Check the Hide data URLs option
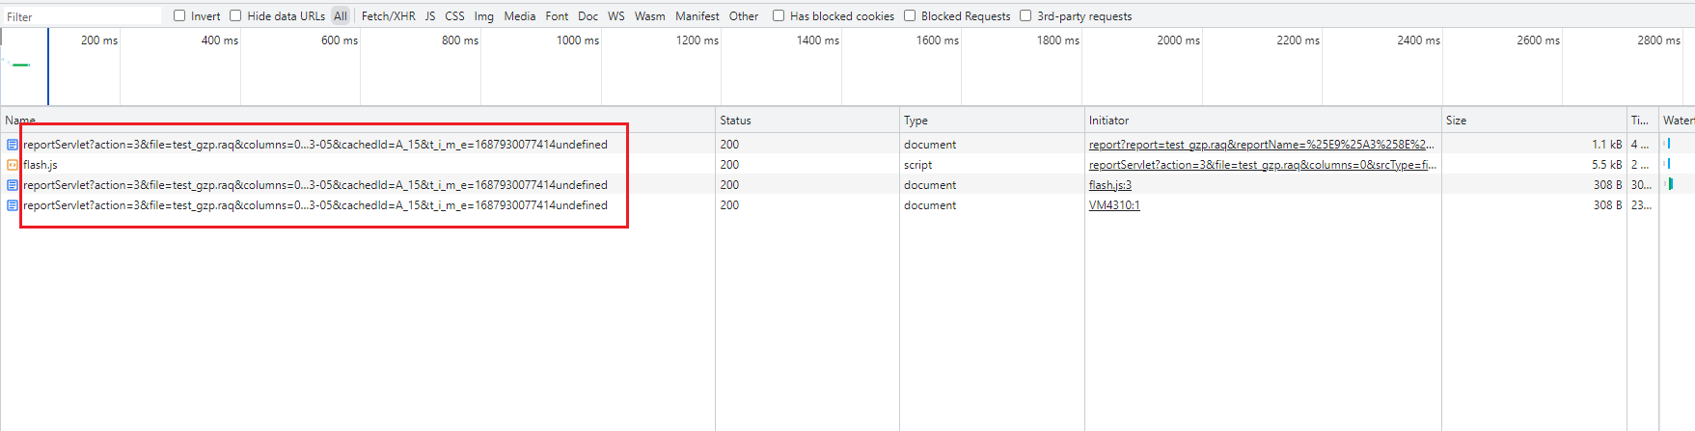Viewport: 1695px width, 431px height. click(x=235, y=15)
